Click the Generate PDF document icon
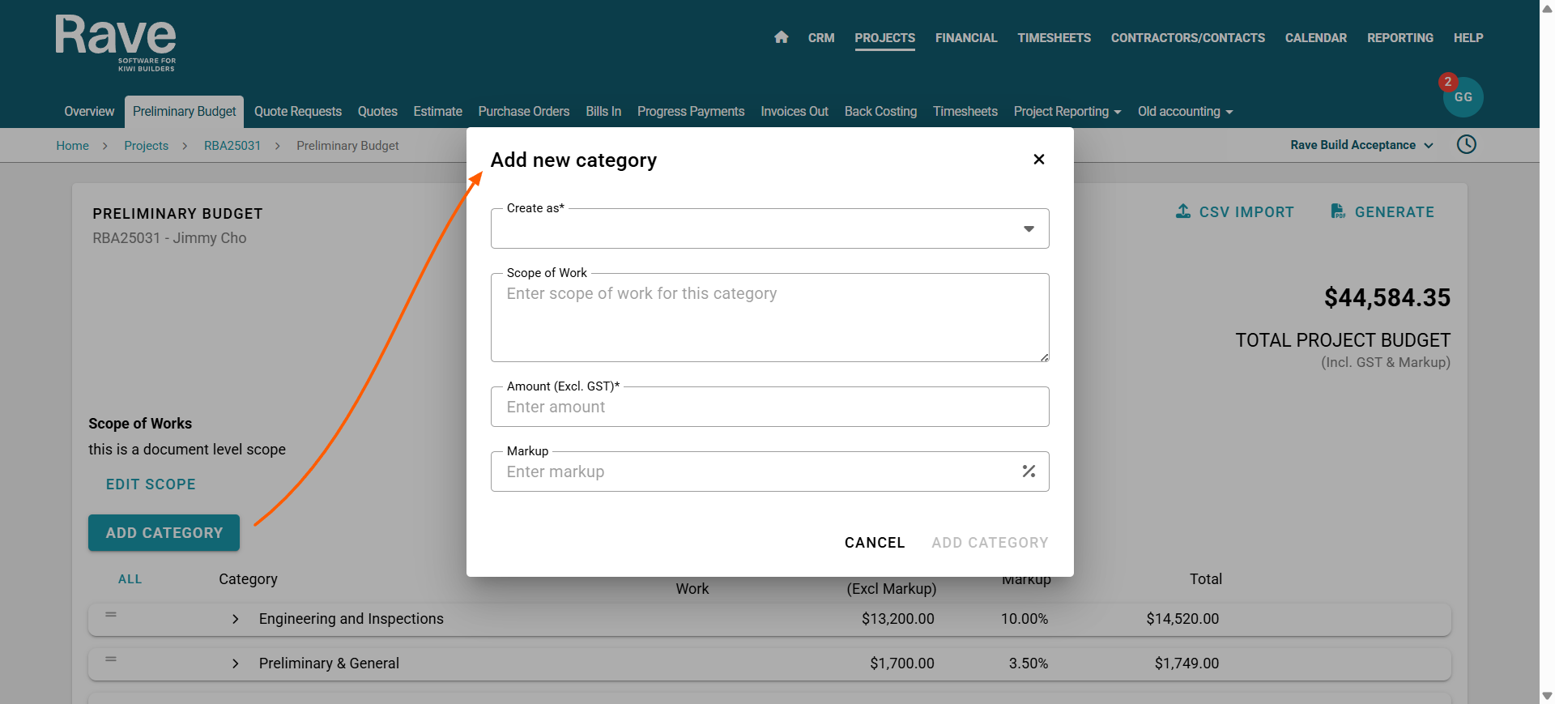This screenshot has width=1555, height=704. point(1338,211)
